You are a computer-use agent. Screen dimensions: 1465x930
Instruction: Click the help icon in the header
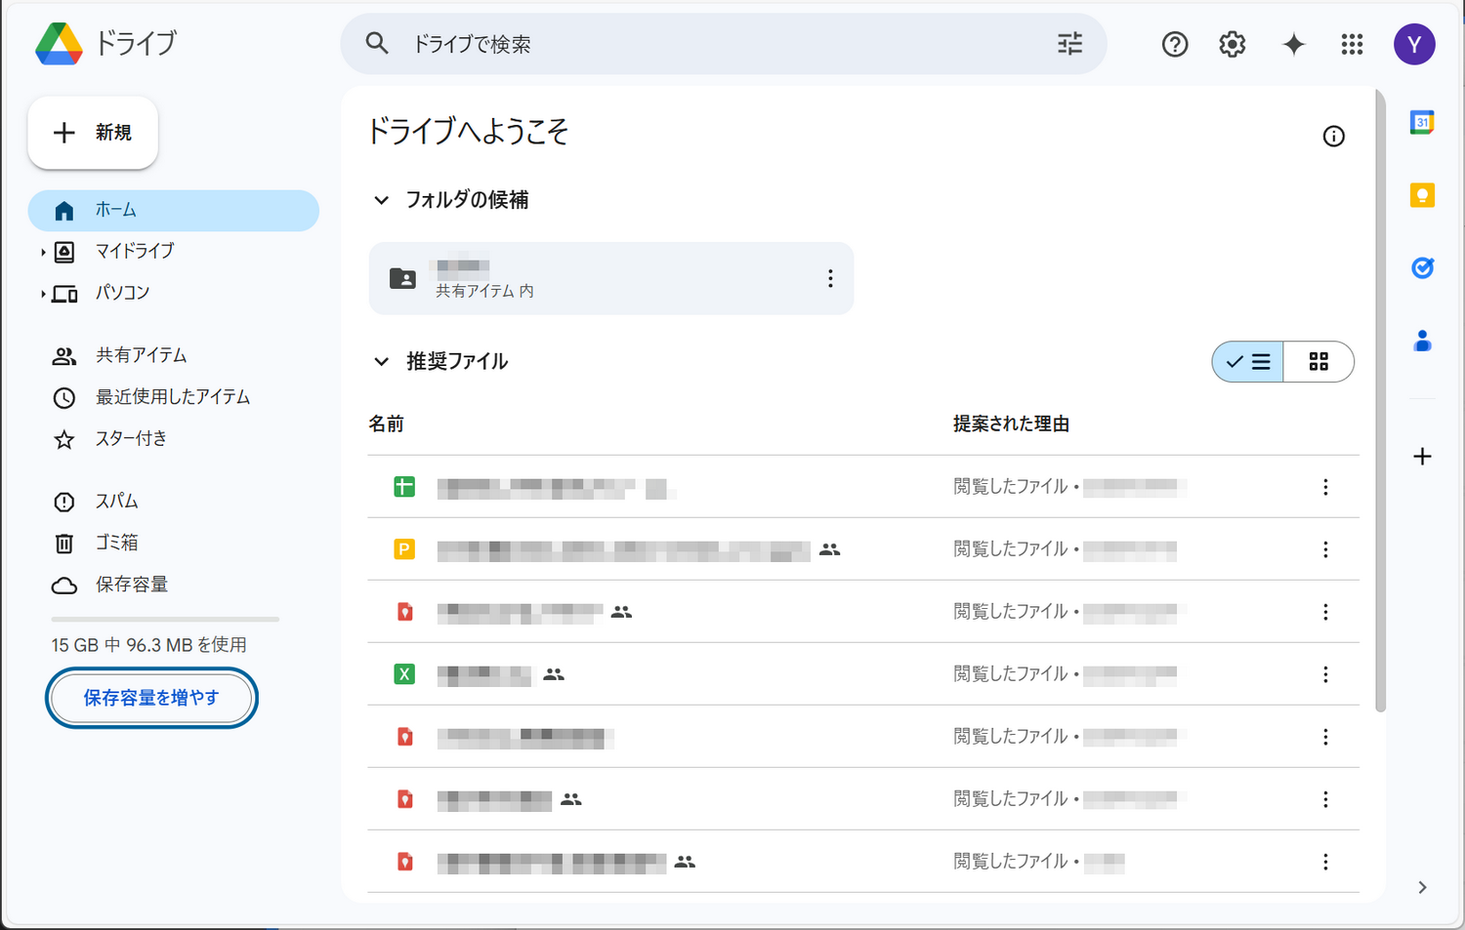pos(1174,44)
